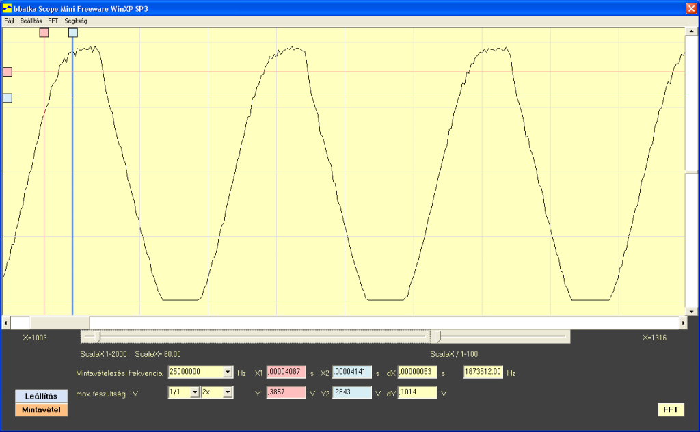Click the horizontal scrollbar right arrow
Image resolution: width=700 pixels, height=432 pixels.
(x=683, y=323)
